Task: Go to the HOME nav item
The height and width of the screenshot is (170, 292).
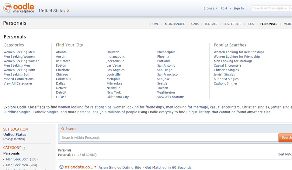Action: [155, 24]
